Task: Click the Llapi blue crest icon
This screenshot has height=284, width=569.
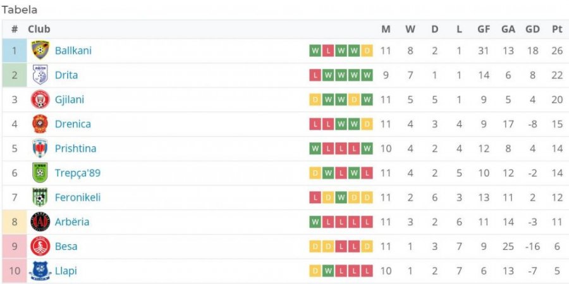Action: point(40,271)
